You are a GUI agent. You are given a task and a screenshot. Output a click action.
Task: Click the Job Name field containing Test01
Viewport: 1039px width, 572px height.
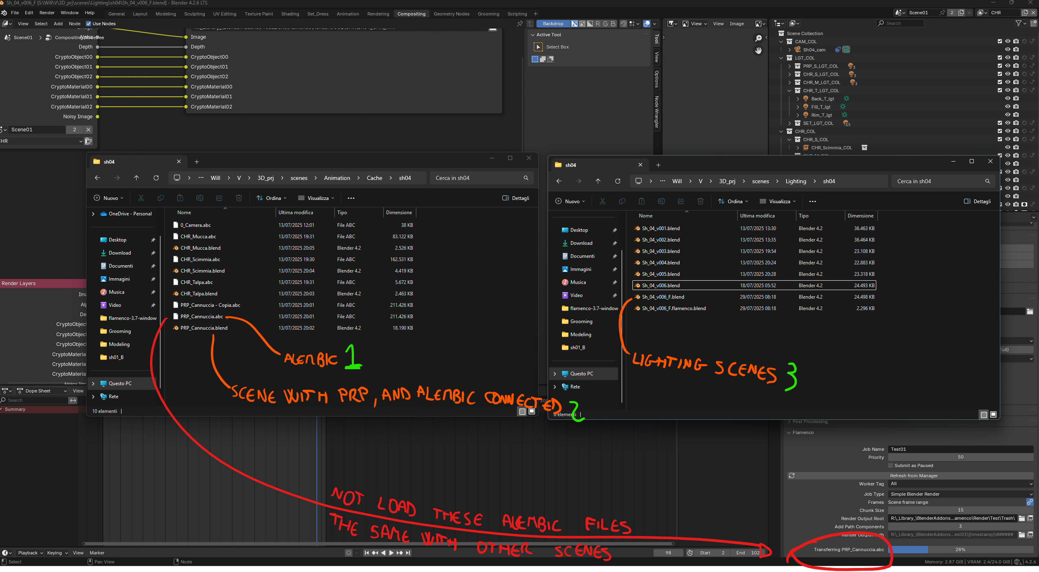(x=961, y=449)
